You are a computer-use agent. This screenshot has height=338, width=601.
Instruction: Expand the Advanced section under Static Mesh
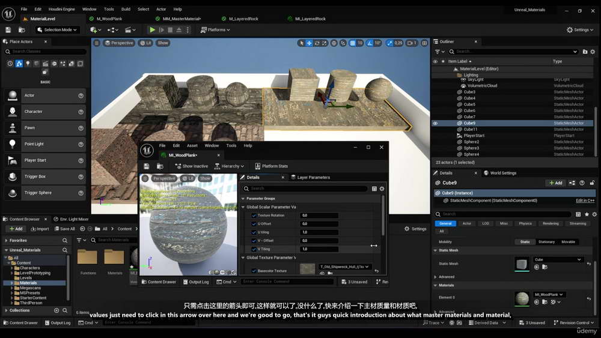435,277
